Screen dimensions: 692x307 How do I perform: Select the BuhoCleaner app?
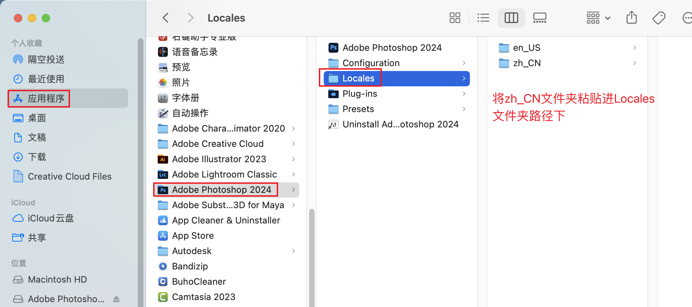pos(226,282)
